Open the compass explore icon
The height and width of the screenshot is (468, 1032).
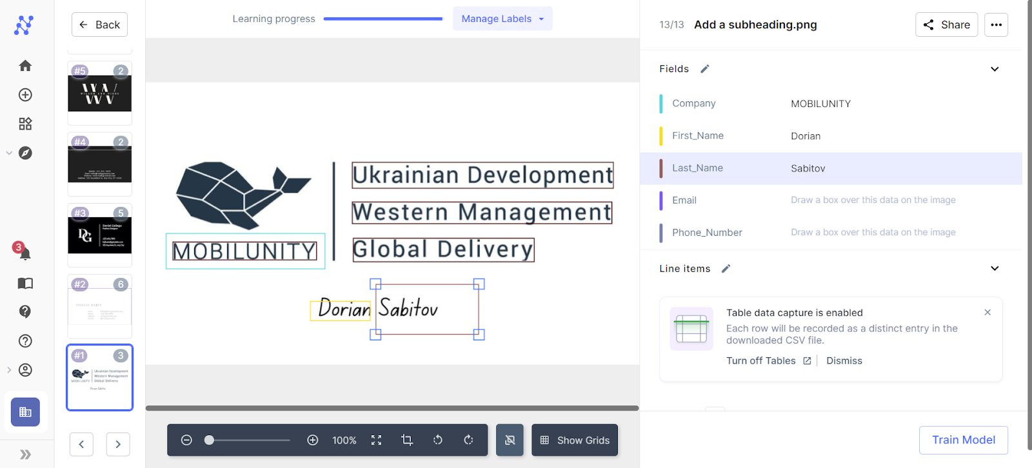point(25,153)
